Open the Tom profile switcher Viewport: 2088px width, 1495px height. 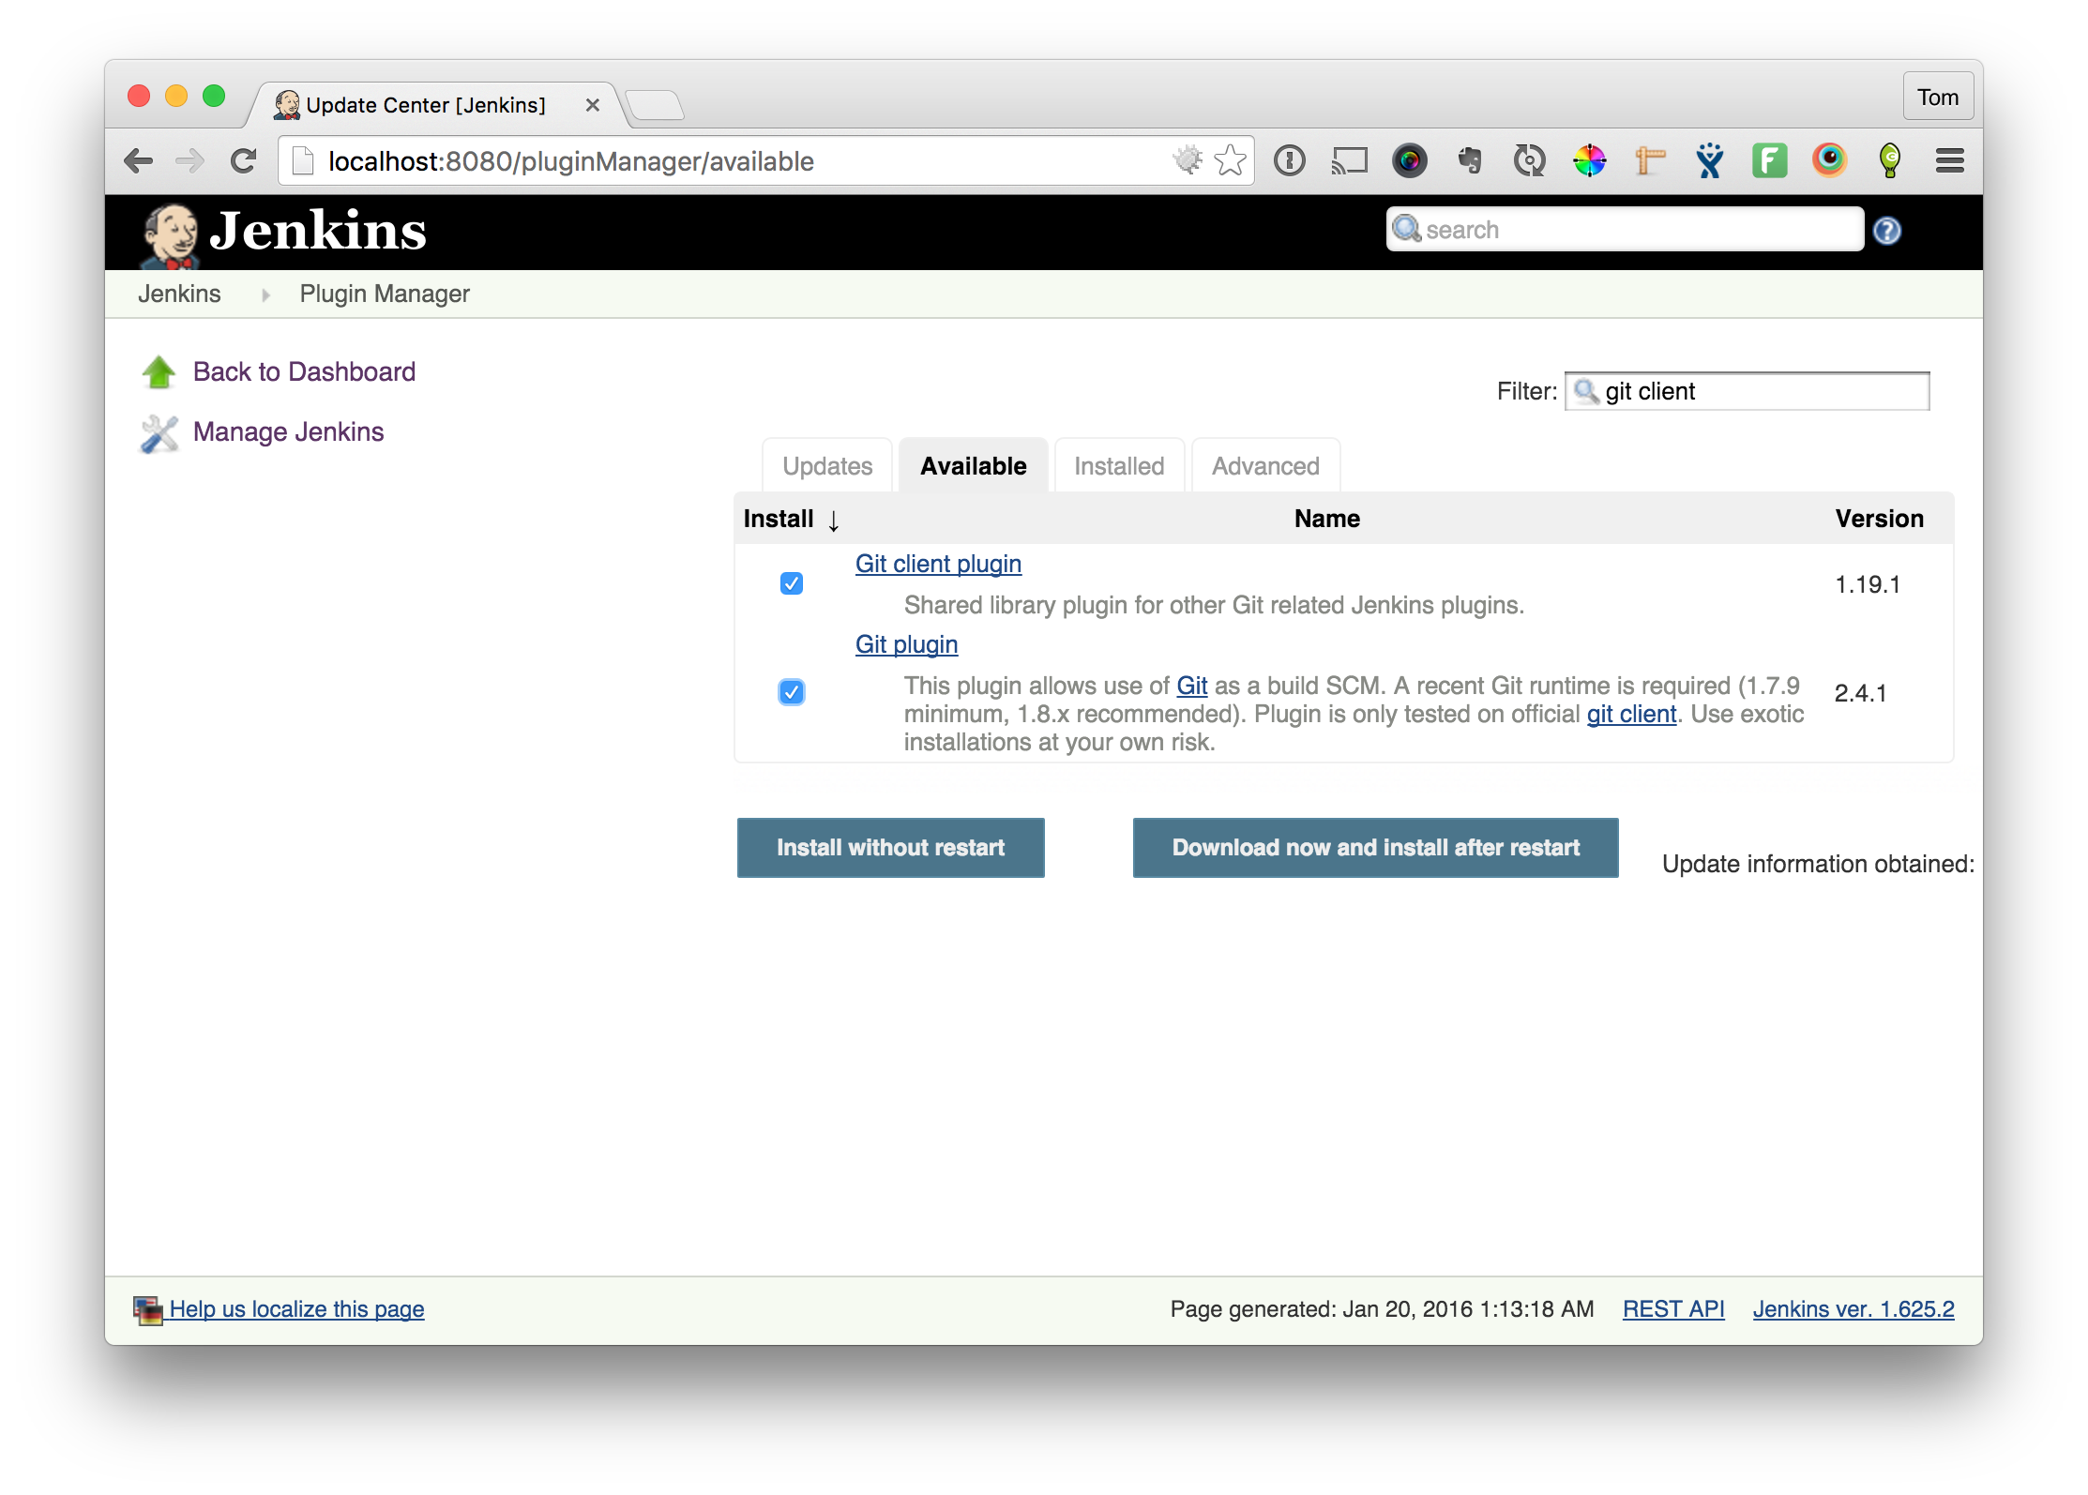tap(1937, 98)
